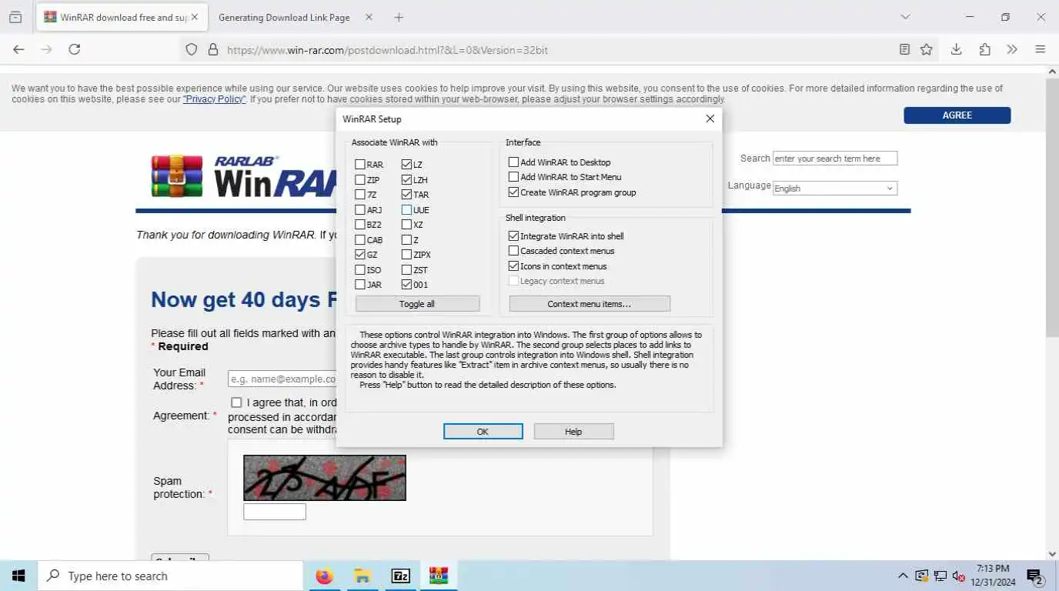
Task: Disable Create WinRAR program group
Action: [513, 192]
